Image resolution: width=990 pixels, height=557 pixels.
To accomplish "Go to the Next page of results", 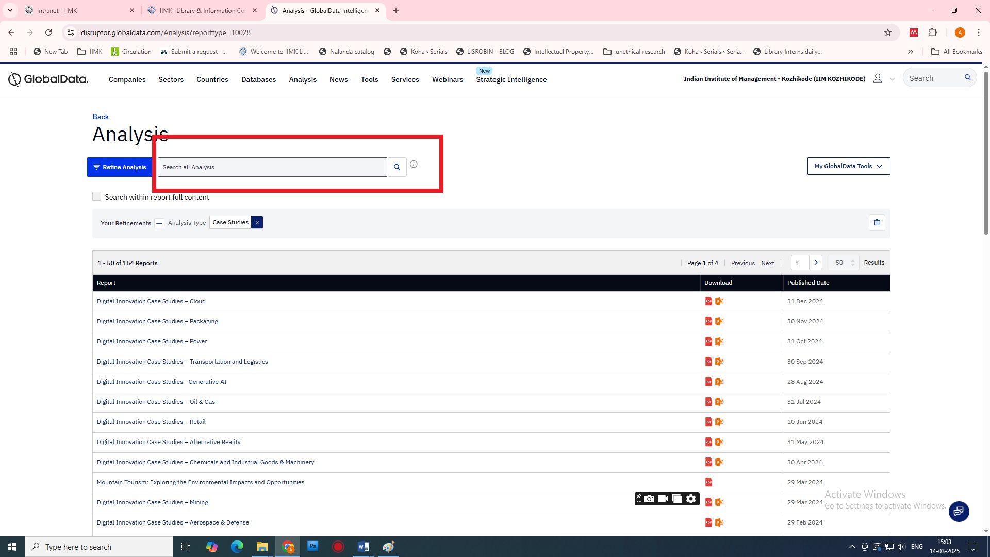I will coord(767,263).
